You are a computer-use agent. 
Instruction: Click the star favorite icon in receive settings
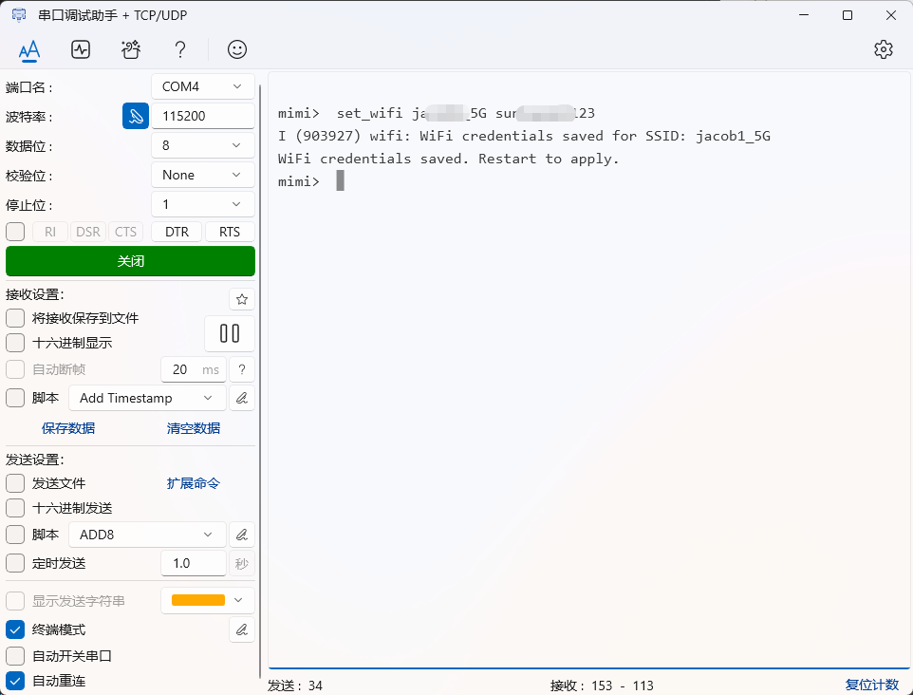pos(242,299)
